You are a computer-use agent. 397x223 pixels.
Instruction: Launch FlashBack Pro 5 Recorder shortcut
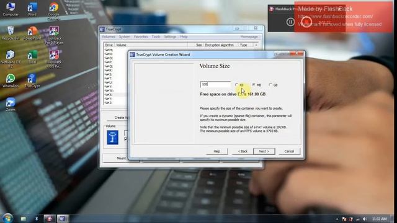point(54,59)
